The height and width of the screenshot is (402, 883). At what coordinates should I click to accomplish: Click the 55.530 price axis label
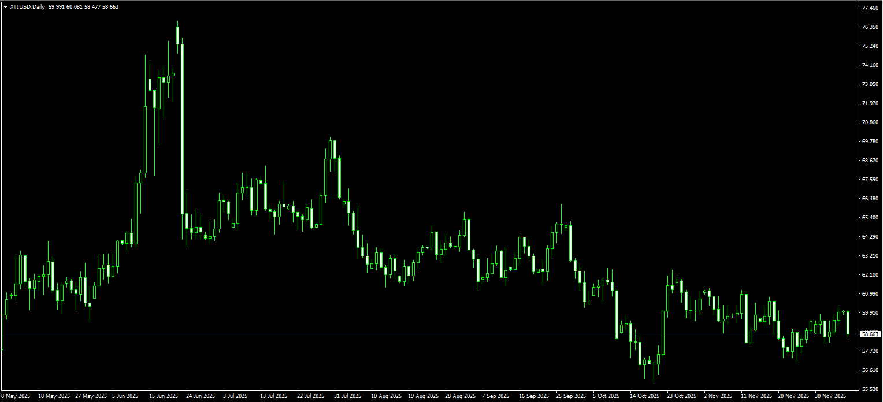(870, 389)
